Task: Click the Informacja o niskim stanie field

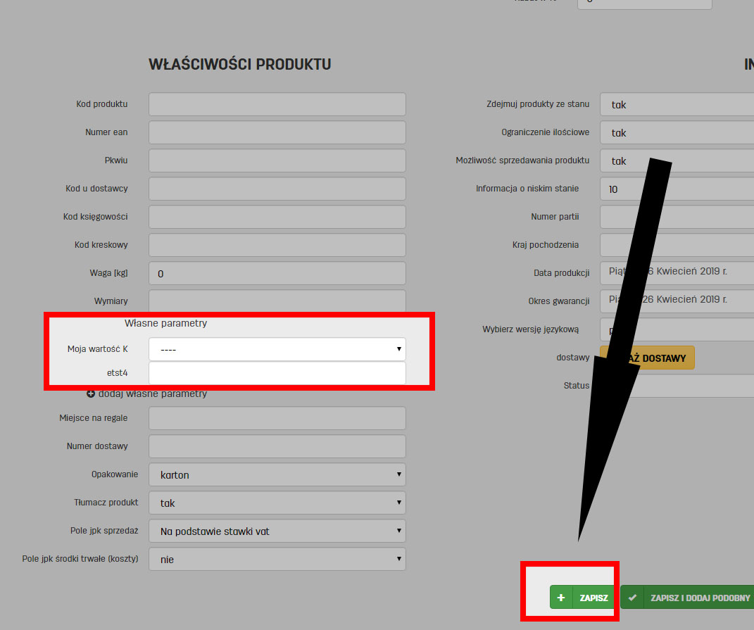Action: coord(676,189)
